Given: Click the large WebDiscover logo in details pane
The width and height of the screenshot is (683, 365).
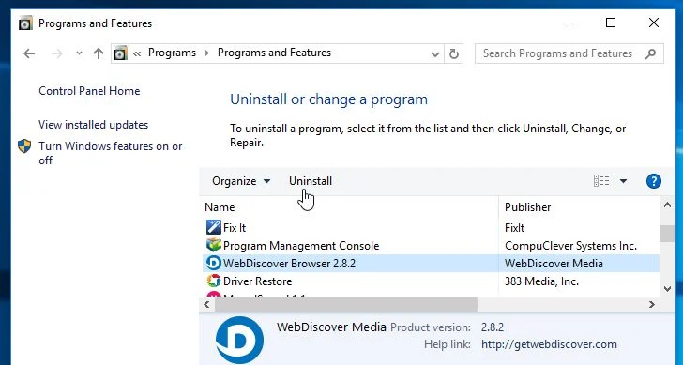Looking at the screenshot, I should pos(239,340).
